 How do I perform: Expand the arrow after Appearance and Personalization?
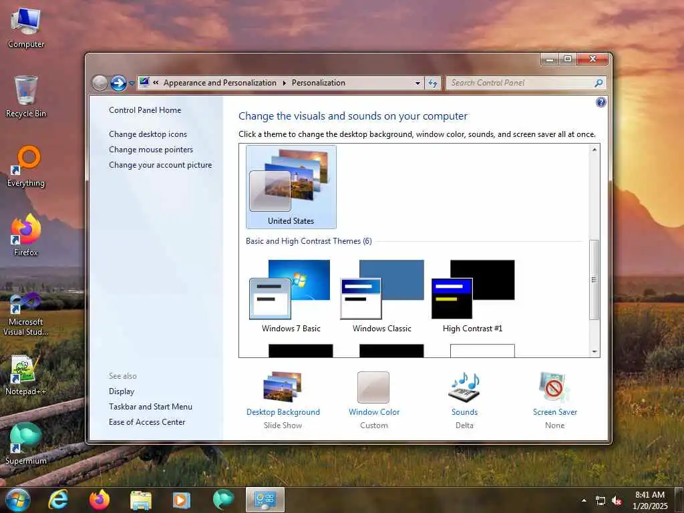click(x=285, y=83)
